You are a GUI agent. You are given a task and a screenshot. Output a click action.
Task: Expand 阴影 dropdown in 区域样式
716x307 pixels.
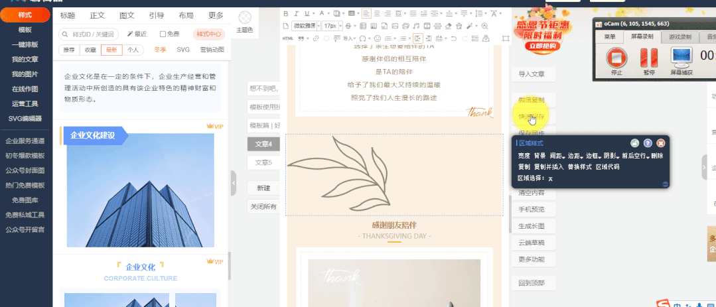(611, 156)
